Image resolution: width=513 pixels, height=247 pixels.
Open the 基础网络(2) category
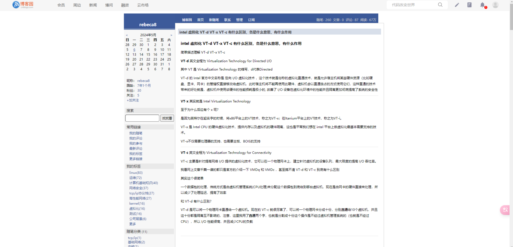pos(136,242)
